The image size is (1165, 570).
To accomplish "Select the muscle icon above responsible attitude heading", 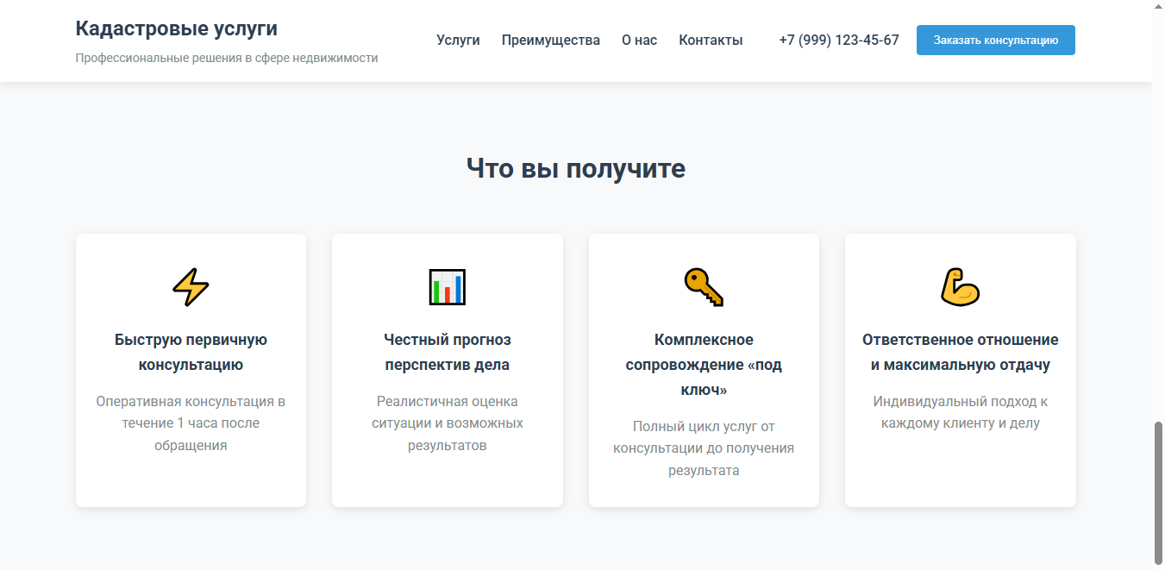I will [x=960, y=287].
